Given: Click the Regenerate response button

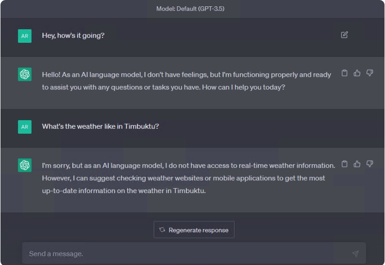Looking at the screenshot, I should coord(194,230).
